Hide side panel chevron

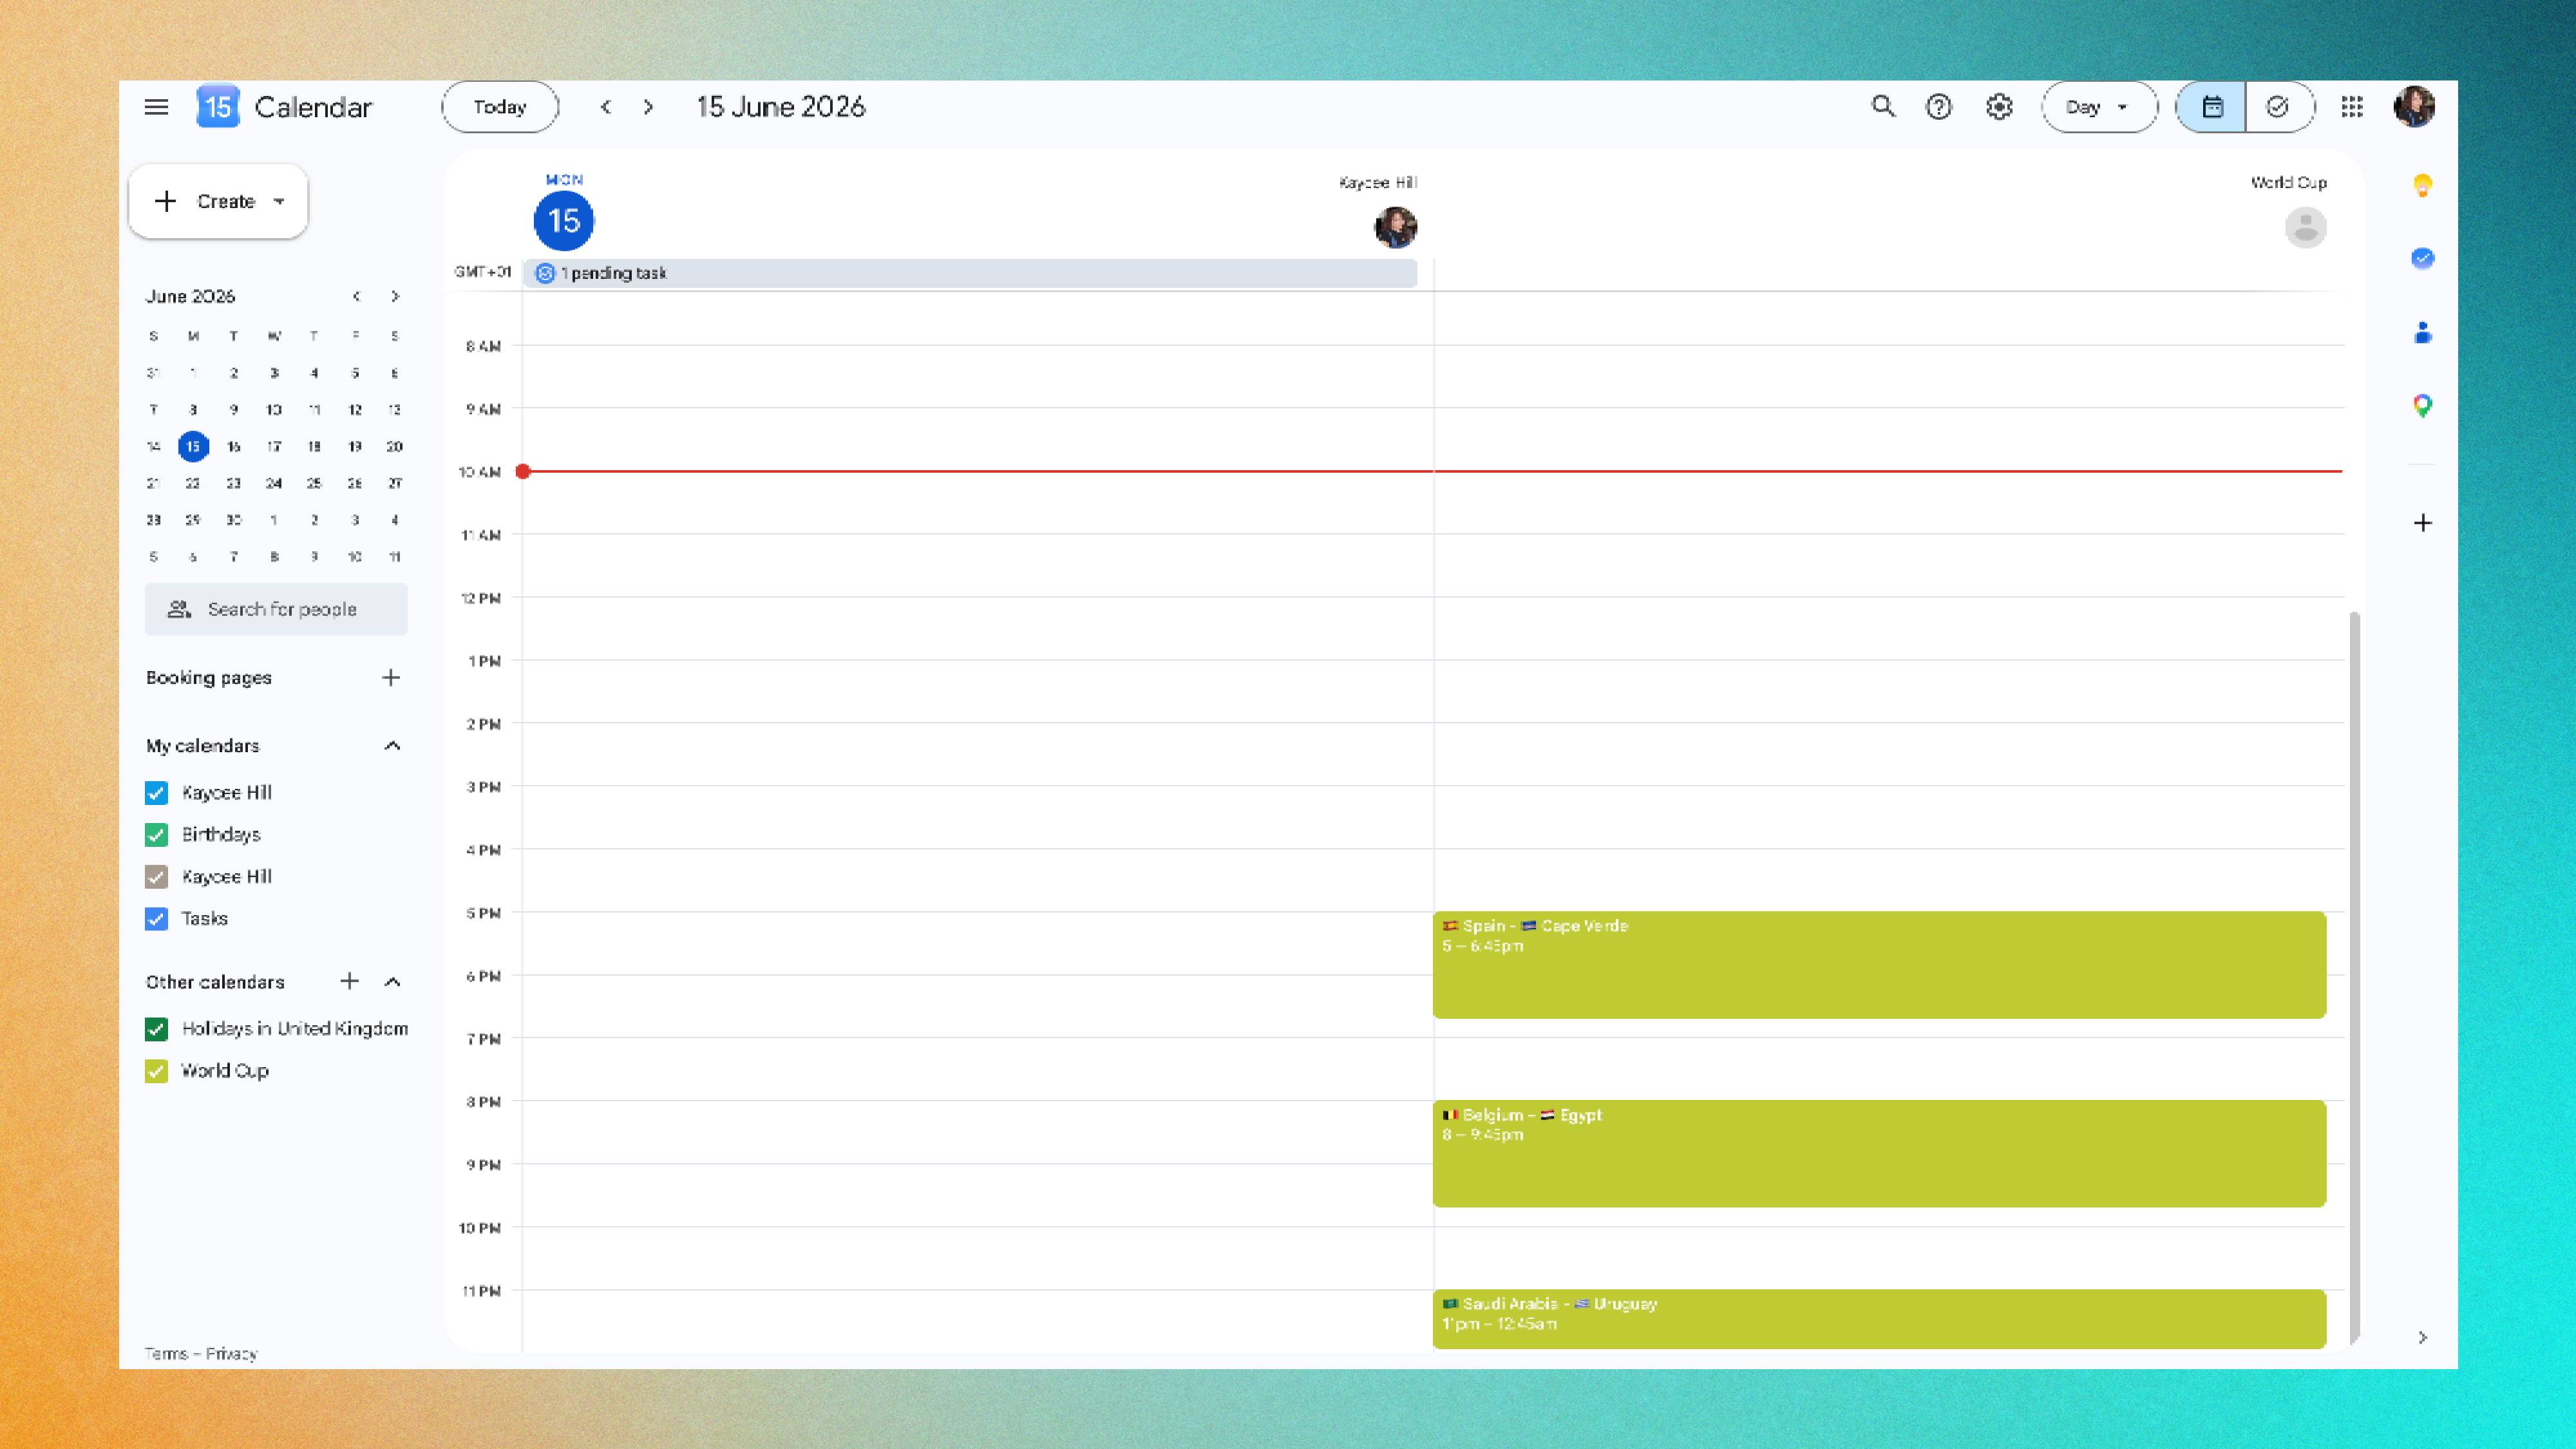click(x=2422, y=1337)
